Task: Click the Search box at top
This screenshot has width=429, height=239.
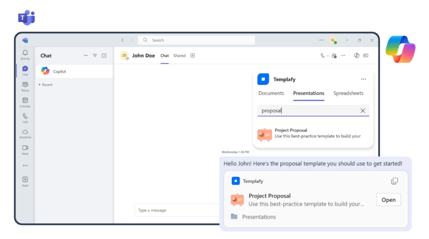Action: 196,40
